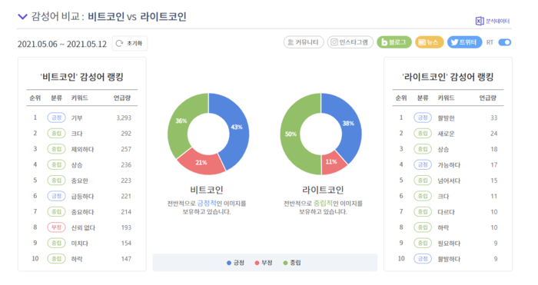Click the 중립 legend green dot
The image size is (538, 285).
285,263
